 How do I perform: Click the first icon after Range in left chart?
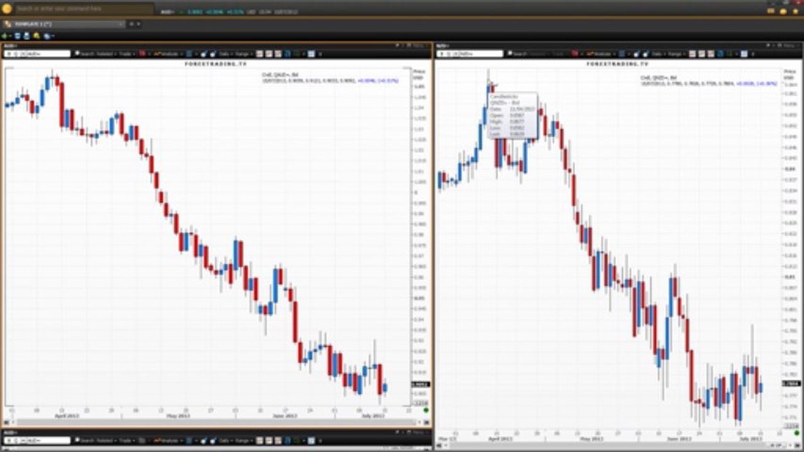coord(260,54)
